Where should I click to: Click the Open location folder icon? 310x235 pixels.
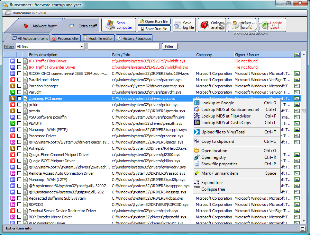pos(197,150)
